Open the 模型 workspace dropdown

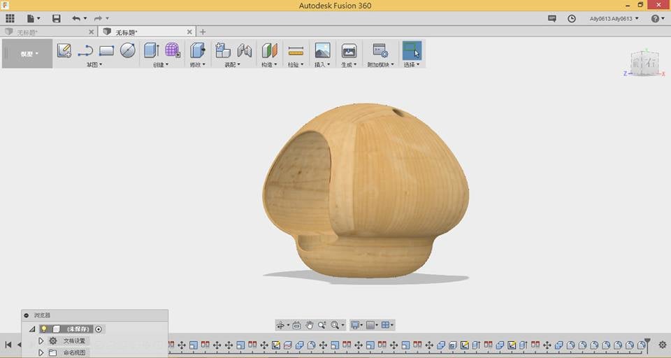pyautogui.click(x=28, y=54)
